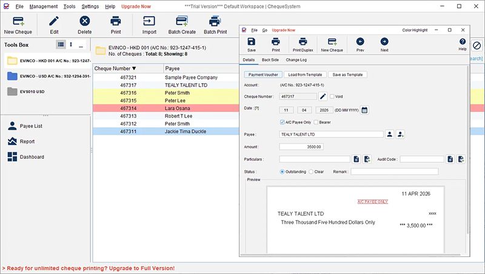Click the Tools Box three-dots options icon
The image size is (485, 274).
pyautogui.click(x=71, y=44)
